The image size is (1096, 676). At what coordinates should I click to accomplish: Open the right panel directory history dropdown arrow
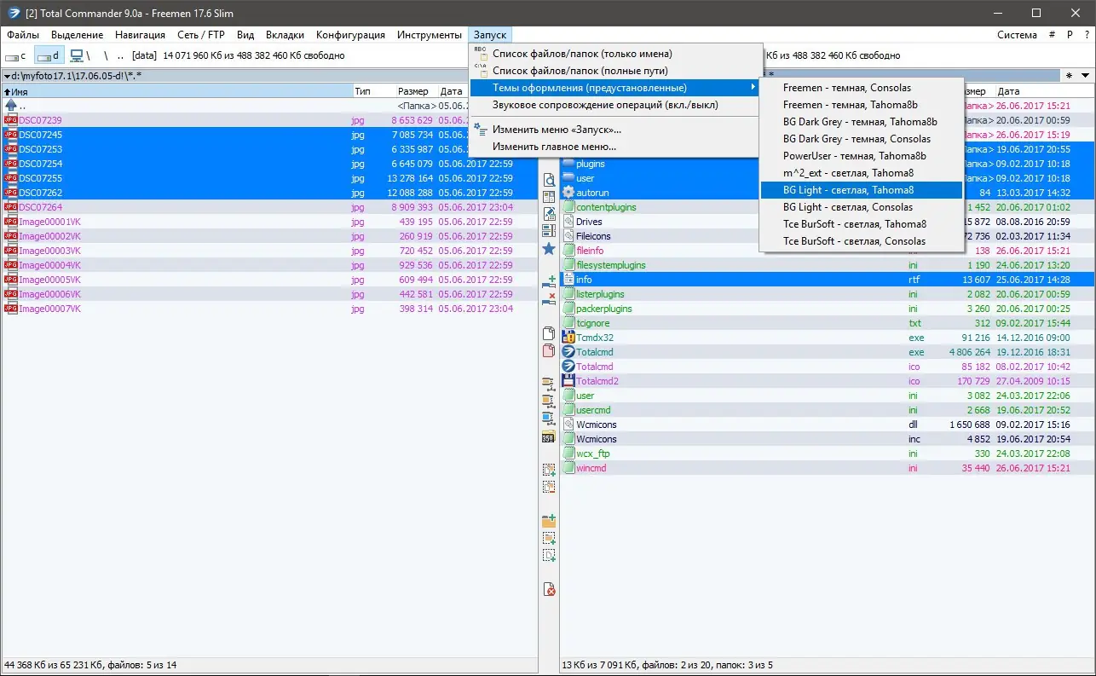tap(1086, 76)
